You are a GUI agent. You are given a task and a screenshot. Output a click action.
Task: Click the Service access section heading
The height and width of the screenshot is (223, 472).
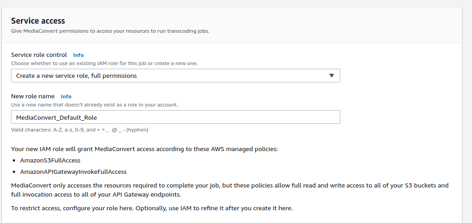[x=38, y=21]
